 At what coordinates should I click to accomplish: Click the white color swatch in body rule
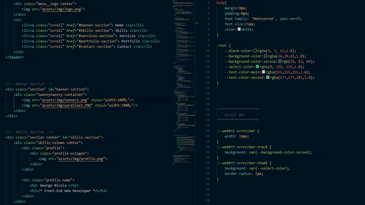[x=239, y=29]
